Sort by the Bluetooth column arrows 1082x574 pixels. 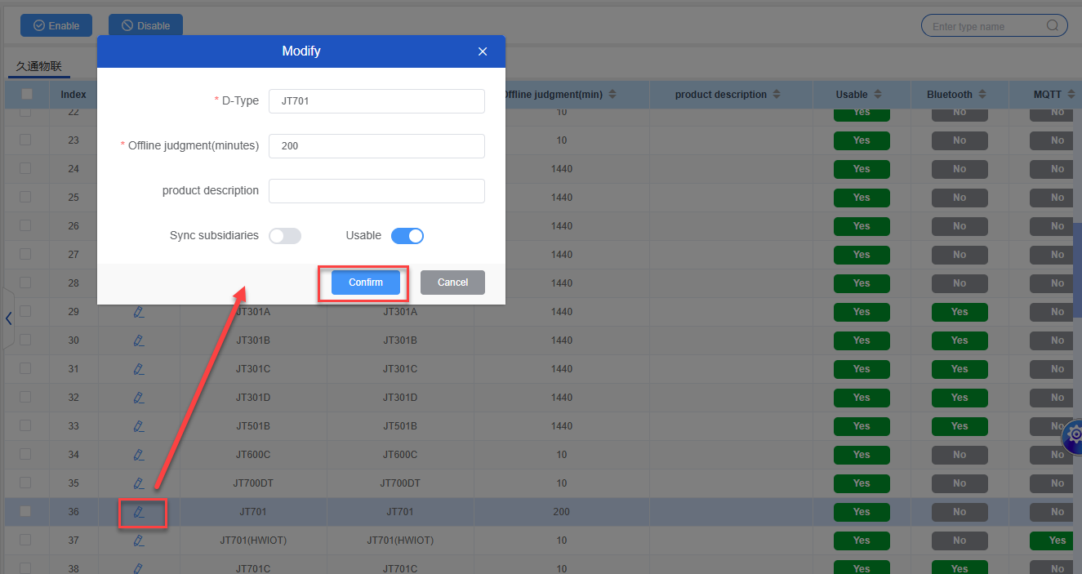(982, 95)
